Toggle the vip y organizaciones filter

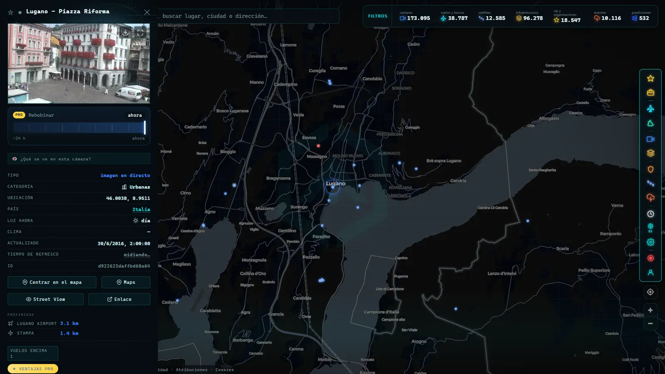[x=567, y=17]
